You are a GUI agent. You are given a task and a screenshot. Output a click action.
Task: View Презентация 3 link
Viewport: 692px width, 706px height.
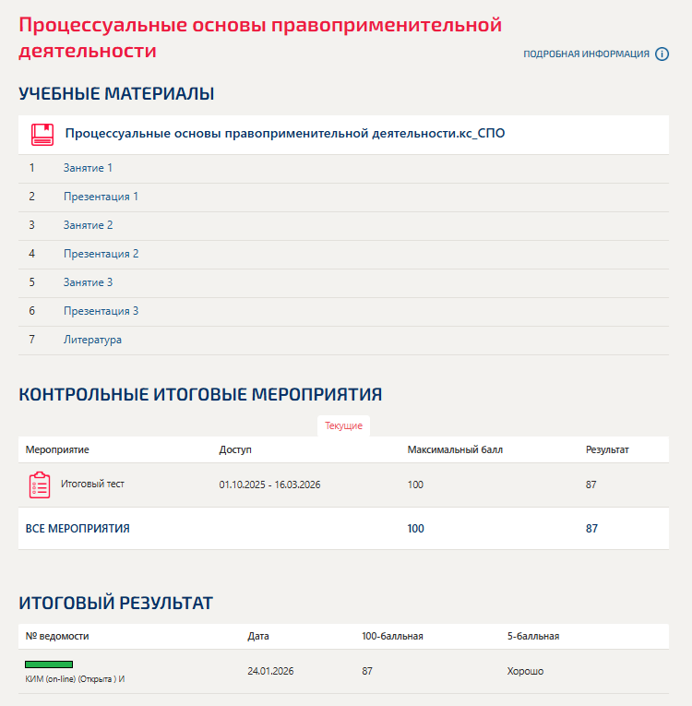(101, 311)
